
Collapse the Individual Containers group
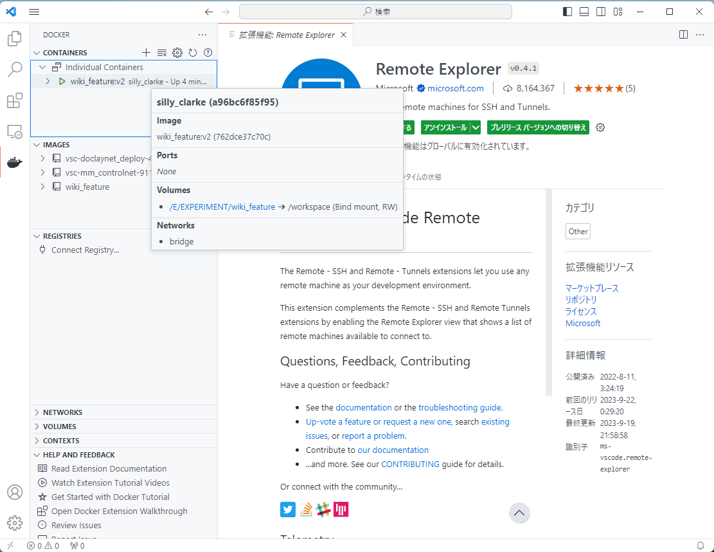42,67
